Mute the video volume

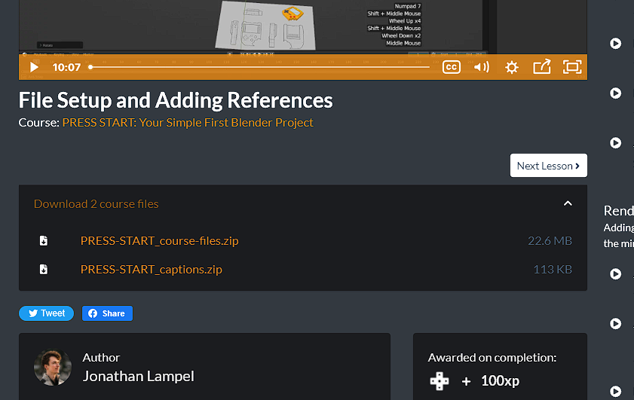(x=481, y=67)
